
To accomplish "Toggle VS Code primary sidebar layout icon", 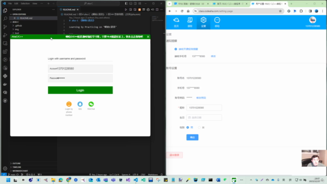I will (126, 4).
